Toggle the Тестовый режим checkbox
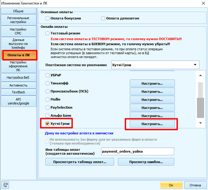 (x=47, y=33)
